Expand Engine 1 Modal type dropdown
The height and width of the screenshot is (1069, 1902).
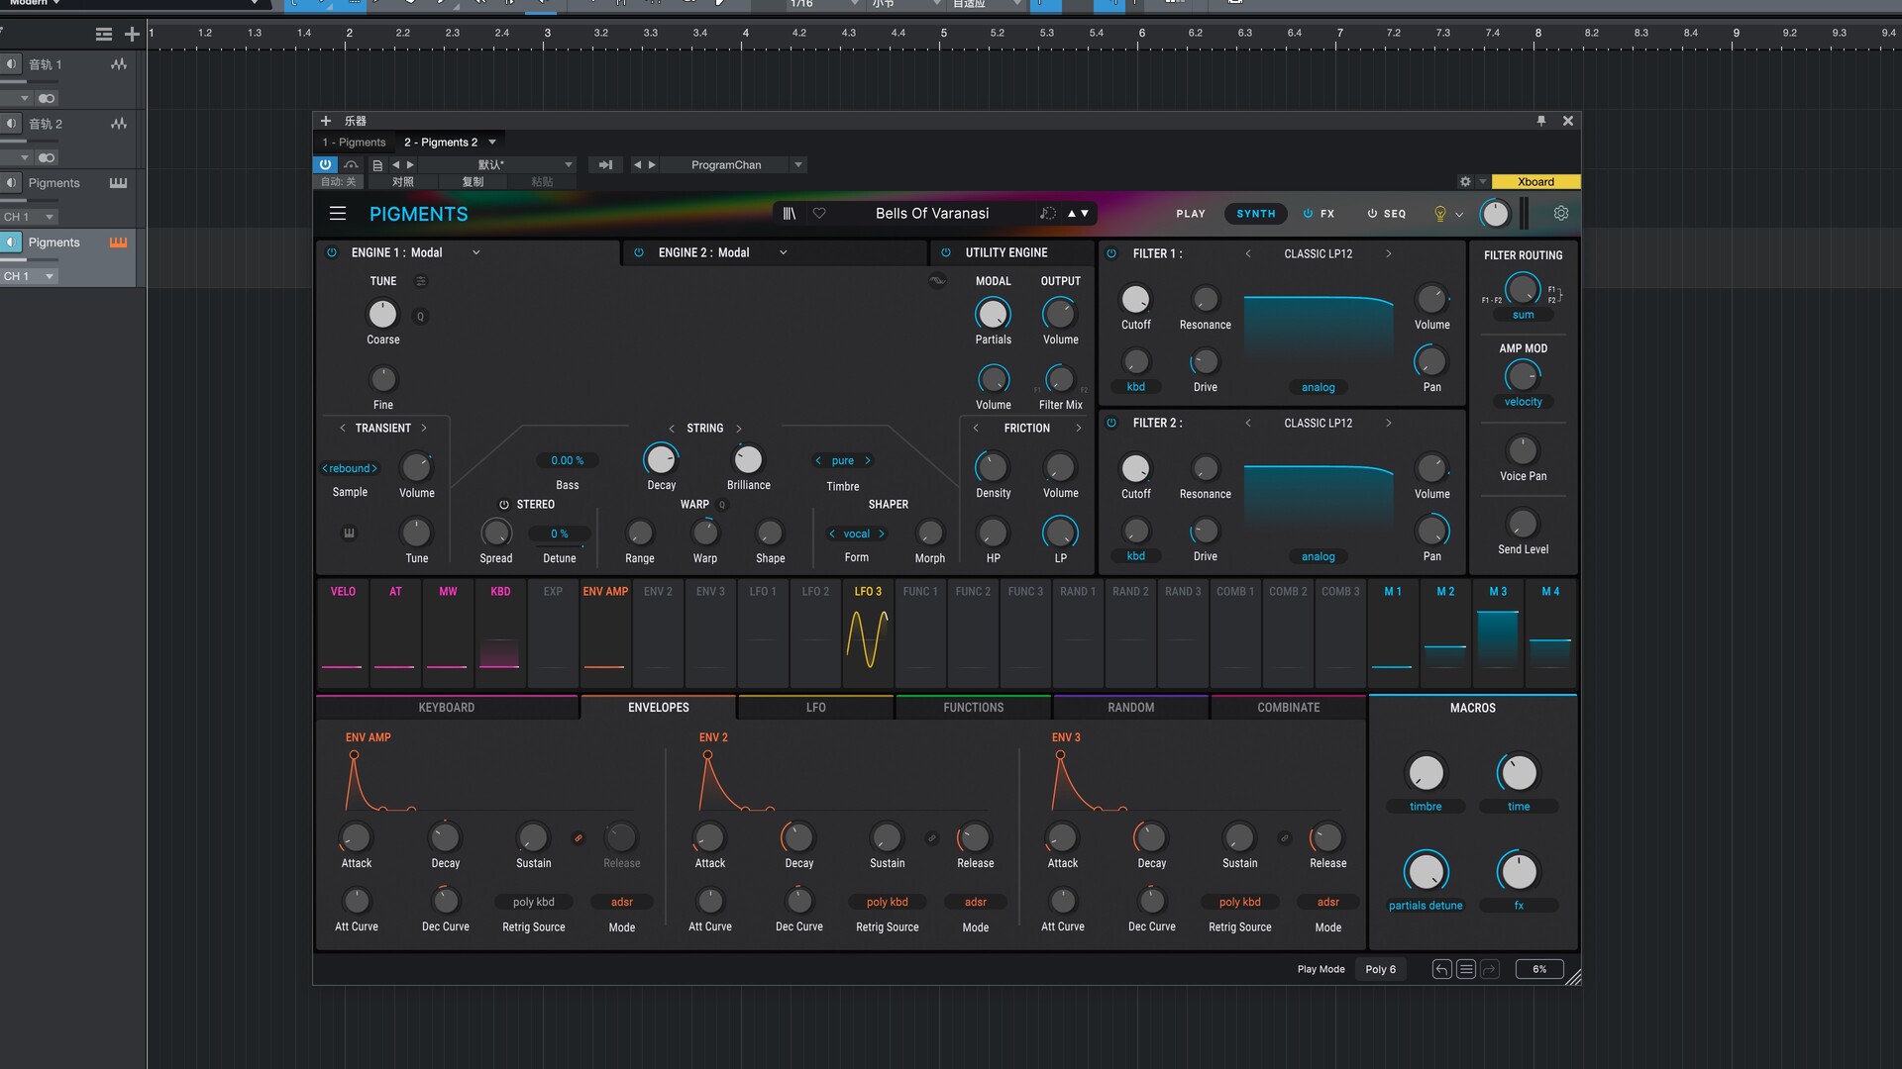pos(476,252)
